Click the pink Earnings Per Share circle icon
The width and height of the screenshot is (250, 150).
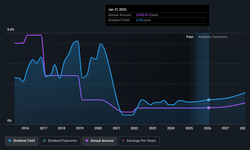point(123,141)
